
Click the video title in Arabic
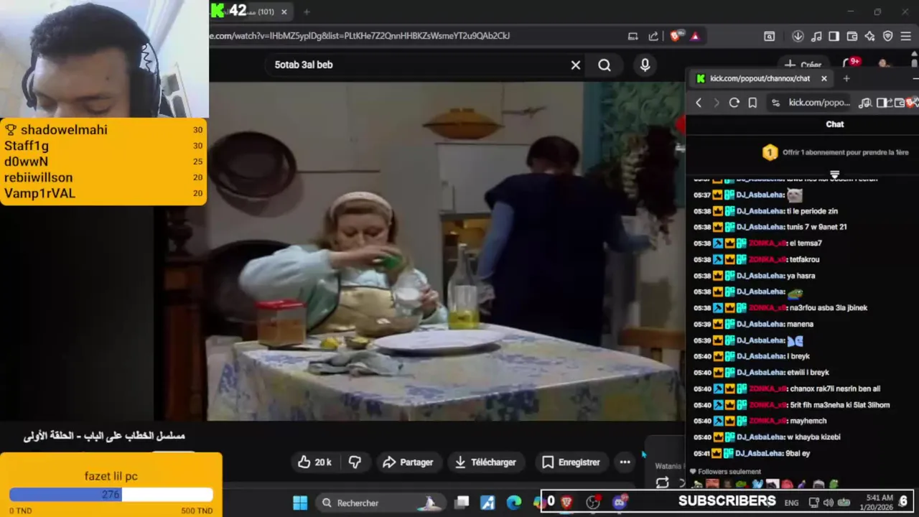pyautogui.click(x=104, y=436)
